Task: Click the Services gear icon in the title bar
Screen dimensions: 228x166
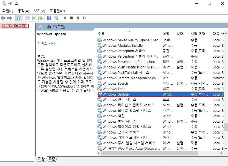Action: pos(4,3)
